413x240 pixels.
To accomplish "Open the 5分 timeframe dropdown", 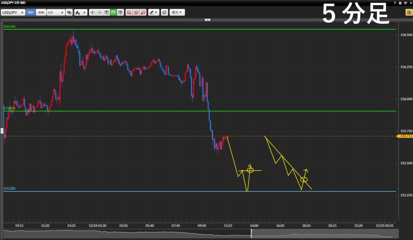I will pyautogui.click(x=56, y=12).
